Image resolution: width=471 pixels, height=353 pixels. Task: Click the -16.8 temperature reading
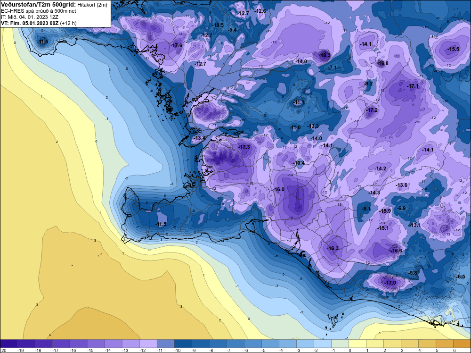click(382, 63)
